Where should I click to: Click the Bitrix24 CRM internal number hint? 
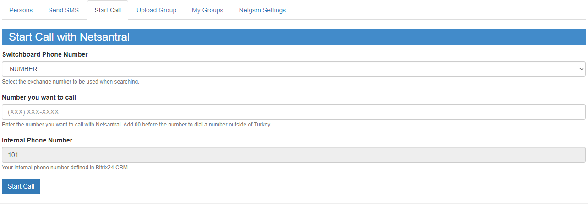[x=65, y=168]
